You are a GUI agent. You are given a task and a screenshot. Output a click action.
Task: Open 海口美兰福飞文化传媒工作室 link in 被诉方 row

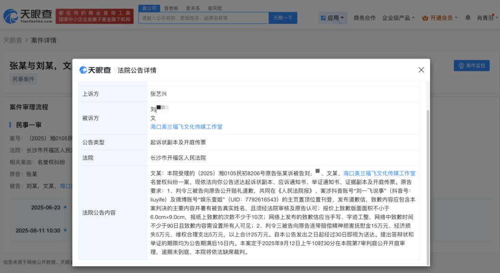tap(186, 126)
